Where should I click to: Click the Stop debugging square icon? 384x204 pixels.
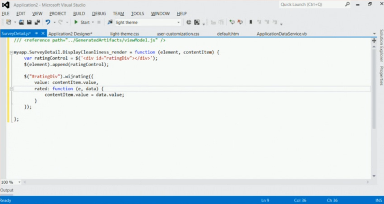point(99,22)
